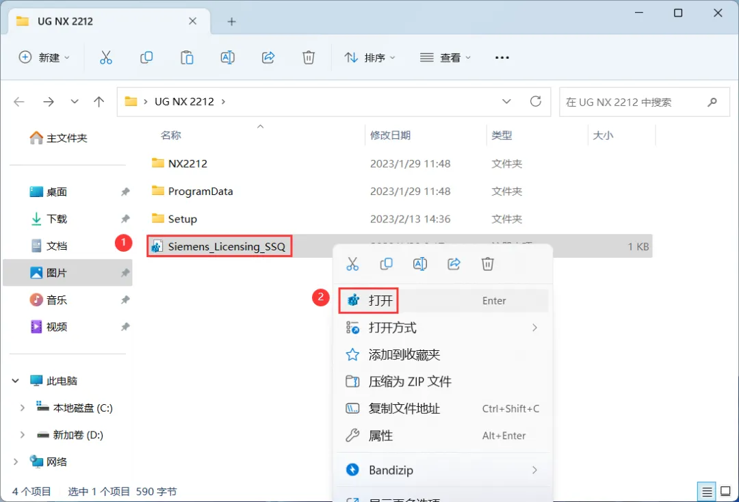The width and height of the screenshot is (739, 502).
Task: Click the Rename icon in the context menu
Action: 420,264
